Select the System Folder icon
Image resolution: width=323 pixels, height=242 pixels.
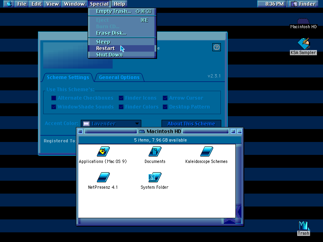[x=155, y=177]
